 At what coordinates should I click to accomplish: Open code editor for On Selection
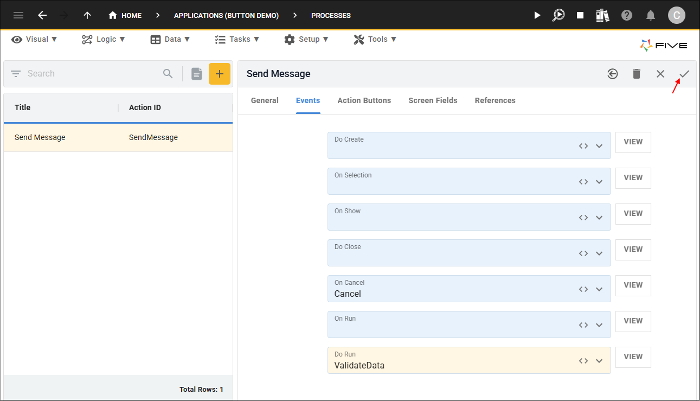click(583, 182)
